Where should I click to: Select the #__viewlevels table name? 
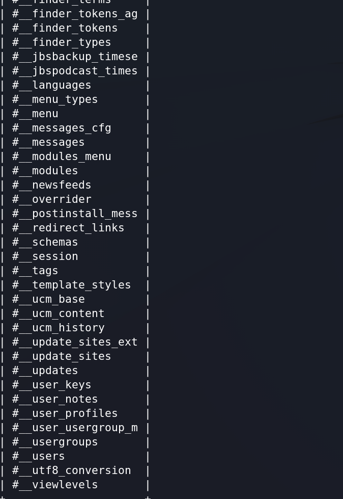55,485
